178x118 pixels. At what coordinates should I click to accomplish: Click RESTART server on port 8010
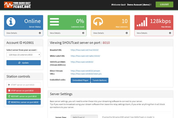coord(24,96)
